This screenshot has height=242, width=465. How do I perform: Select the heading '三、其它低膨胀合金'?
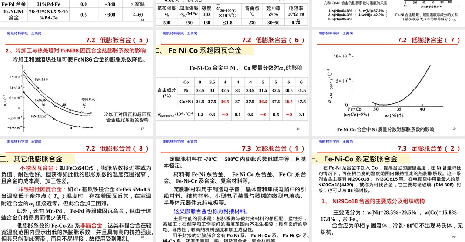click(x=32, y=159)
